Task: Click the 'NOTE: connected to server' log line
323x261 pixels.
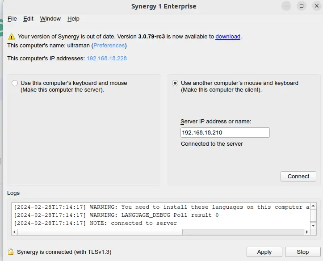Action: tap(96, 223)
